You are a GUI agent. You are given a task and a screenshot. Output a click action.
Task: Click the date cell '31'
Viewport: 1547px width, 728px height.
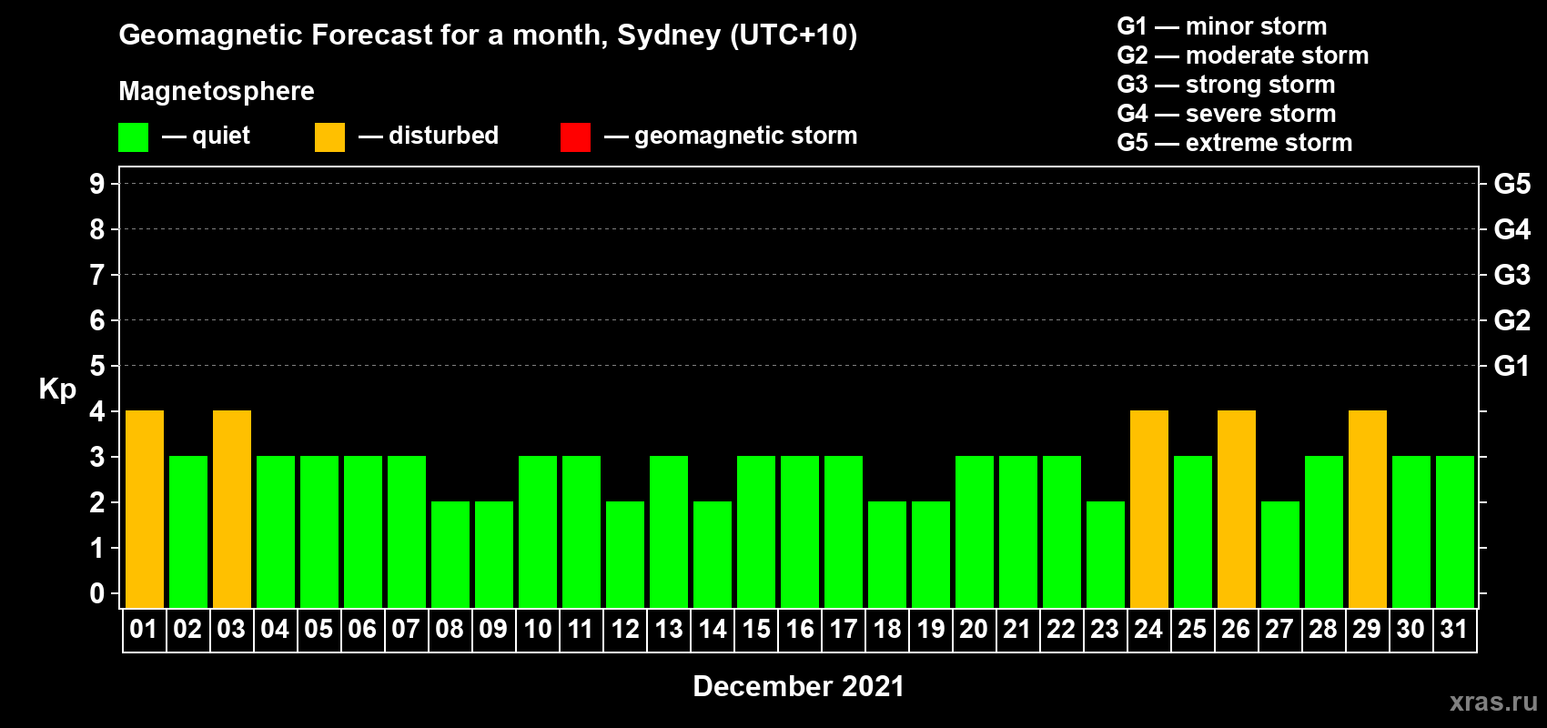[1455, 630]
